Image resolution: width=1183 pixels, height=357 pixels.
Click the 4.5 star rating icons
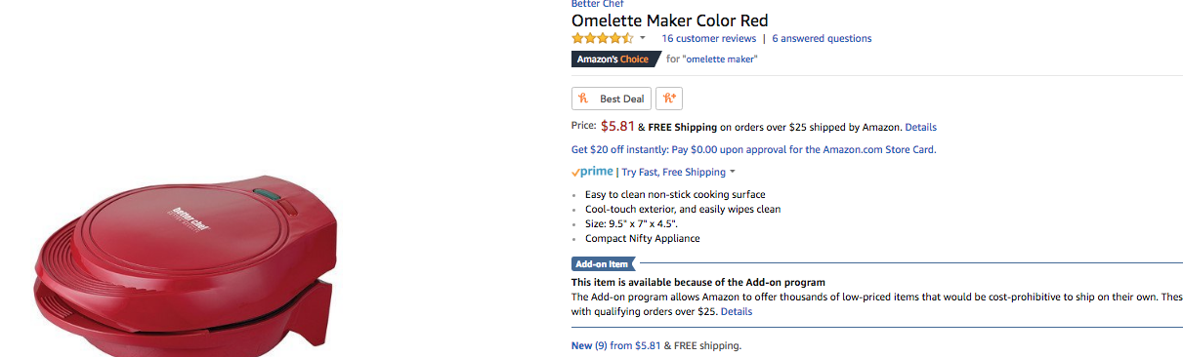coord(603,39)
